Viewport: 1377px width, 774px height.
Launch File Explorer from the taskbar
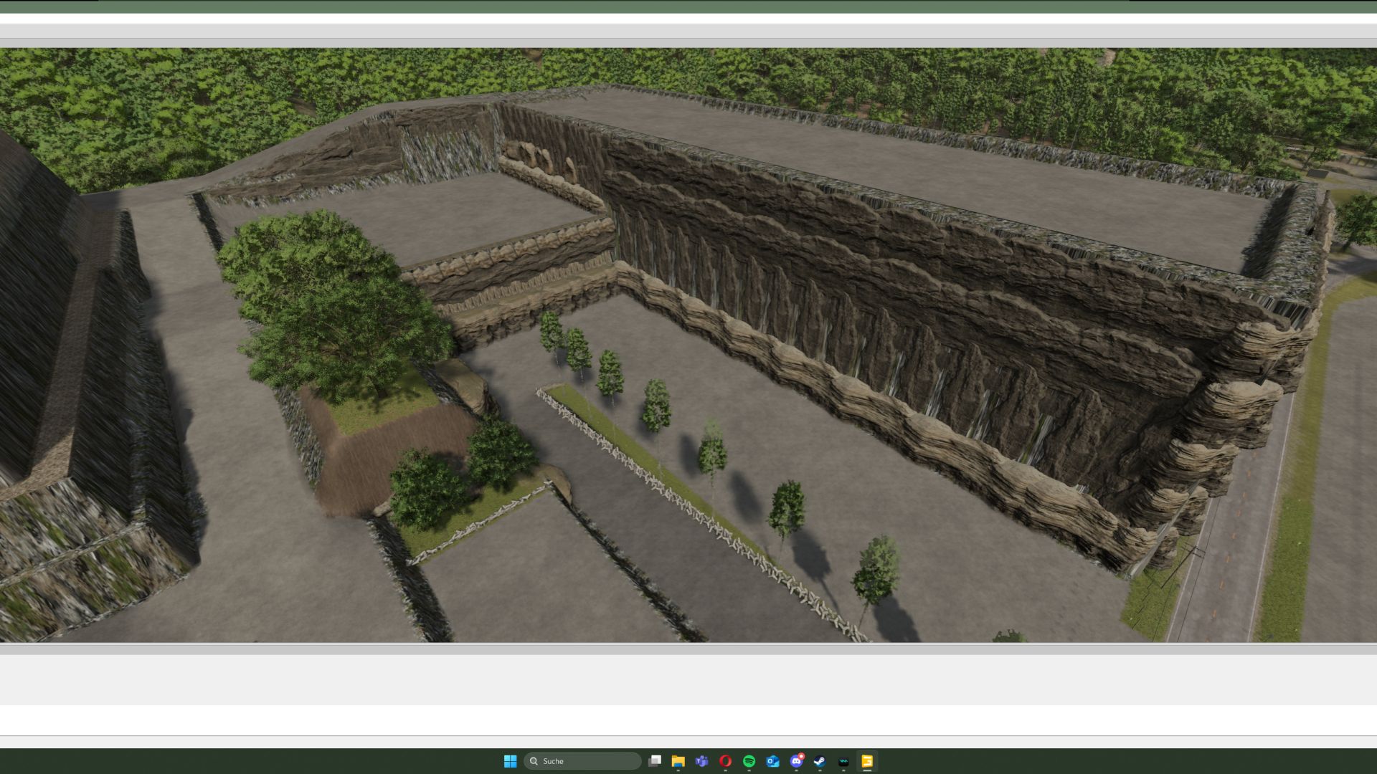678,761
